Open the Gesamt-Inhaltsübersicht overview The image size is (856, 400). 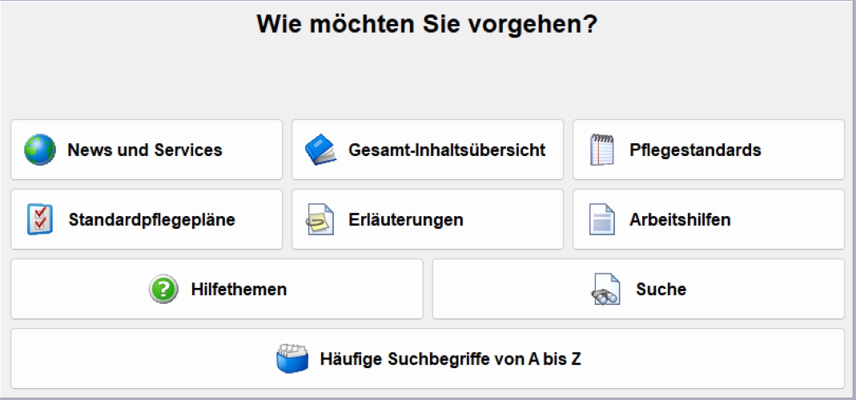[x=447, y=150]
